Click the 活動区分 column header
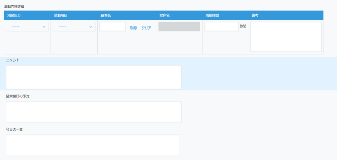The width and height of the screenshot is (337, 160). (14, 15)
